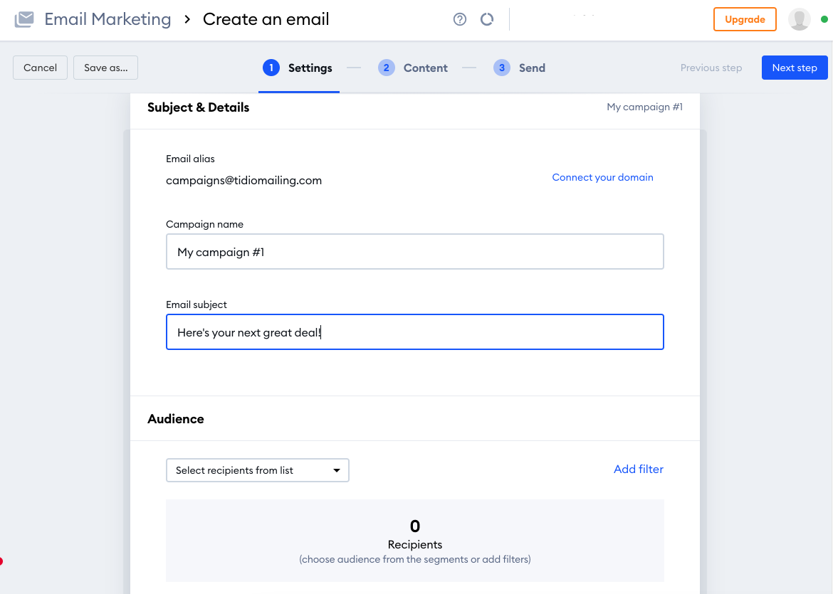Click the Email alias label
Image resolution: width=833 pixels, height=594 pixels.
click(x=190, y=159)
